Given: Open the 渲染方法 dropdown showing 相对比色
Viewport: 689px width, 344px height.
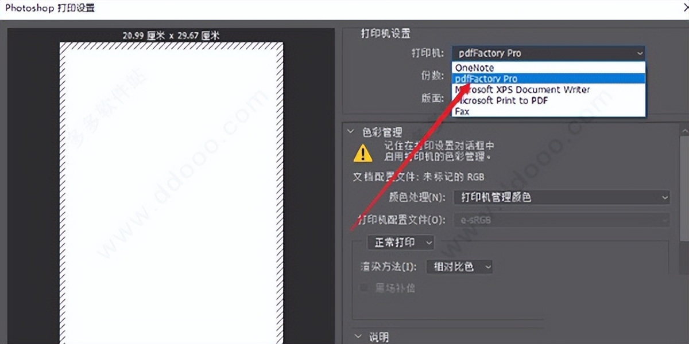Looking at the screenshot, I should [x=459, y=267].
